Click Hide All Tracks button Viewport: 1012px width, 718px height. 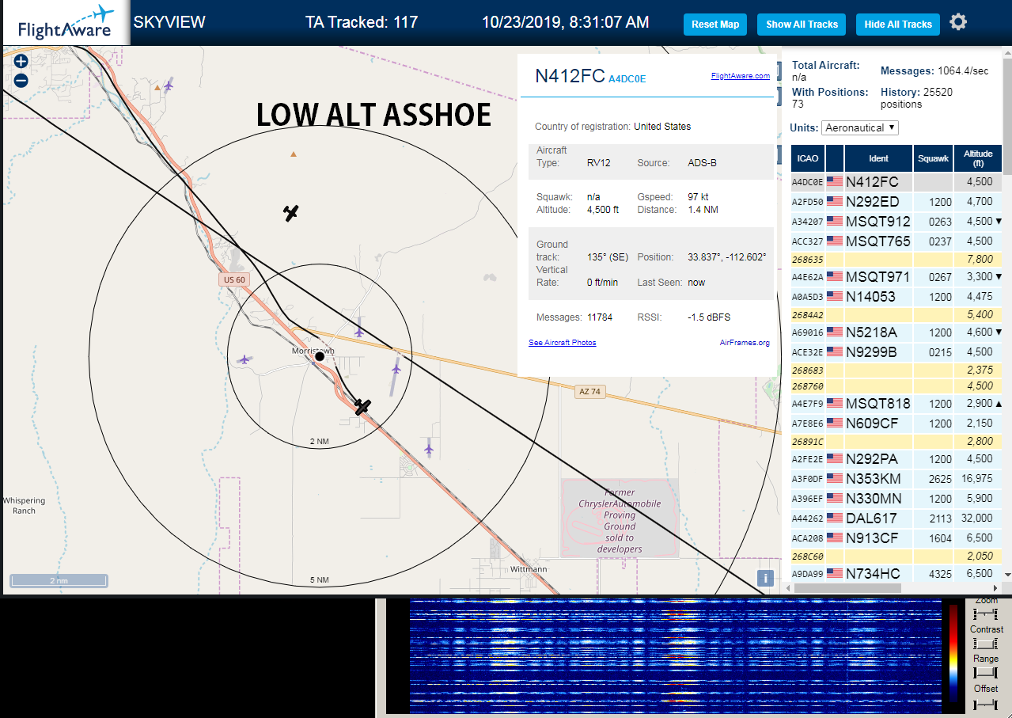(x=898, y=25)
